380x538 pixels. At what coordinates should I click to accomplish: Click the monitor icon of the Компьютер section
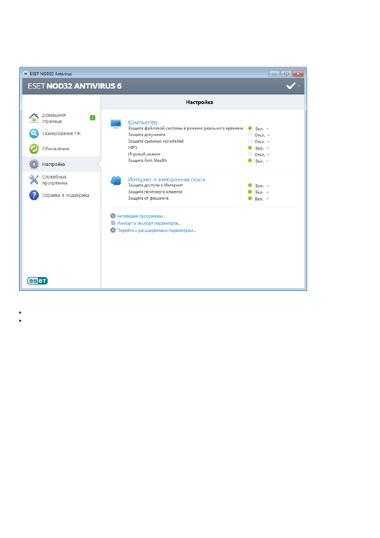point(116,124)
